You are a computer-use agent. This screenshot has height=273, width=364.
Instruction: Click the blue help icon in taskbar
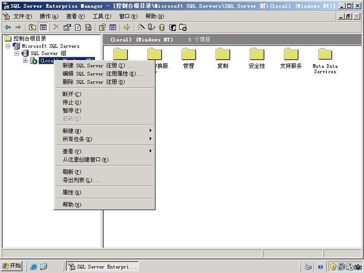(x=320, y=267)
